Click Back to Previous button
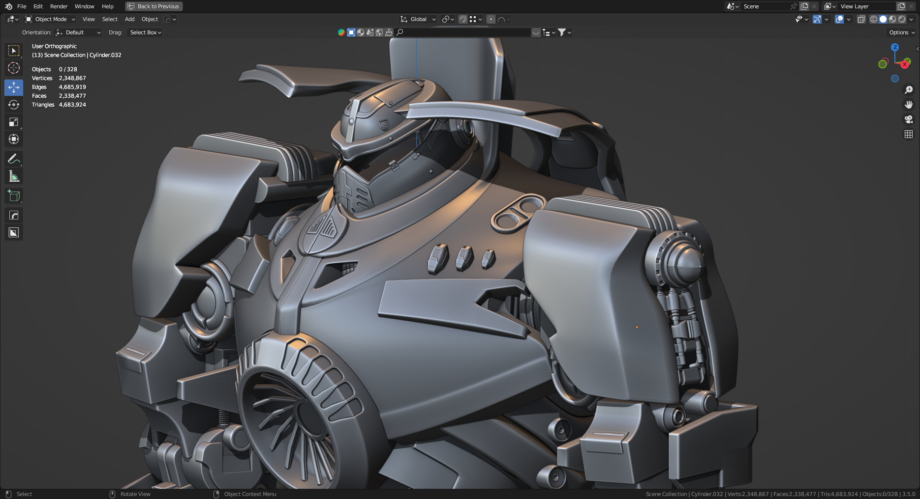Screen dimensions: 920x499 (154, 6)
